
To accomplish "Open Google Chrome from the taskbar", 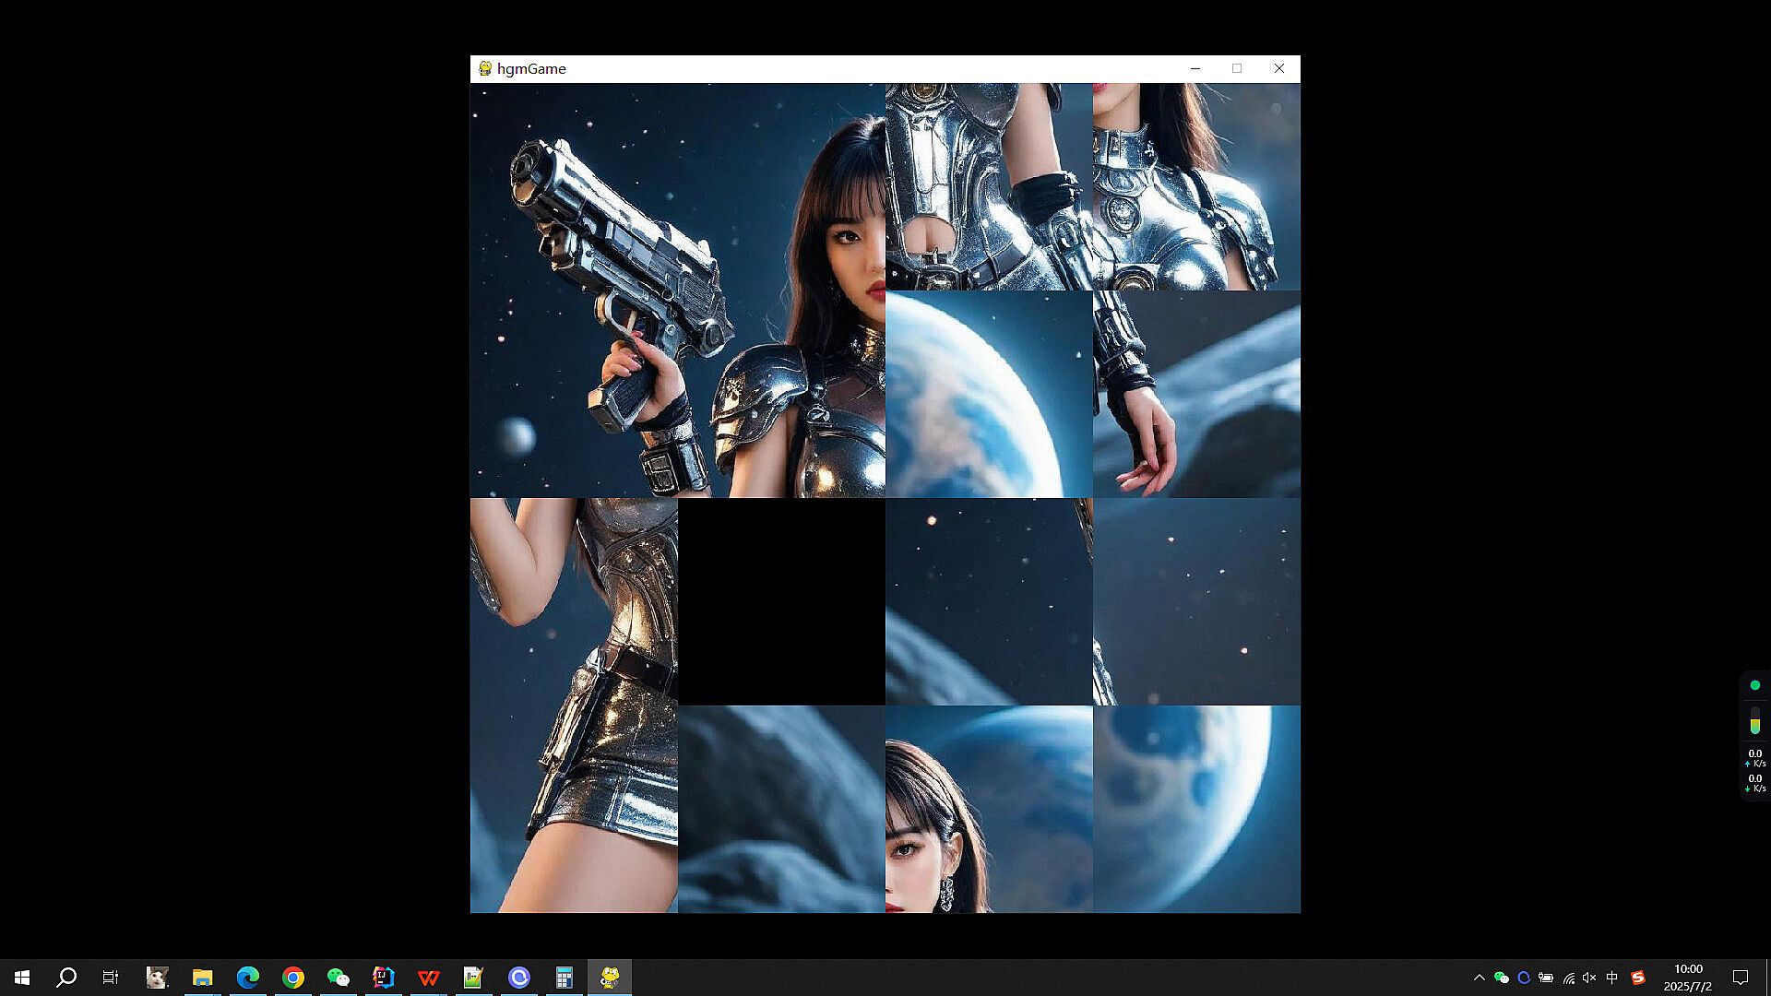I will coord(292,978).
